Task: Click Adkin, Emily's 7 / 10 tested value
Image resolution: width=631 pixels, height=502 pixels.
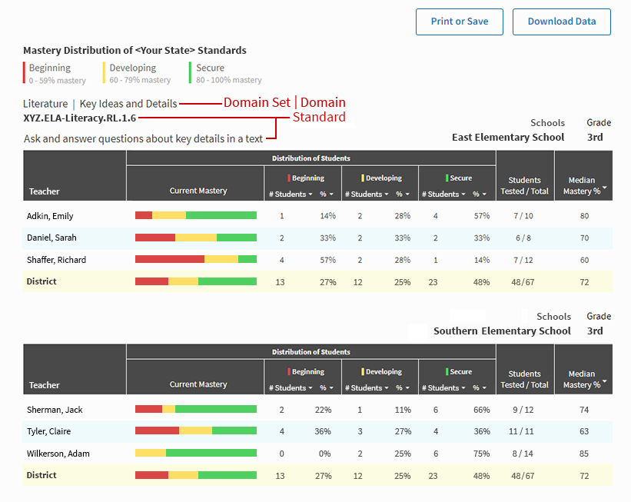Action: [523, 216]
